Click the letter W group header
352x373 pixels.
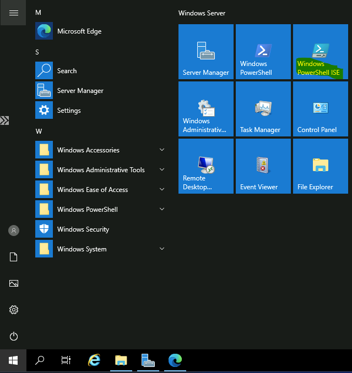pos(39,131)
